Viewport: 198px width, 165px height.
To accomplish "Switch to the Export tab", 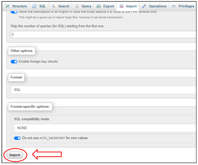I will pos(105,6).
